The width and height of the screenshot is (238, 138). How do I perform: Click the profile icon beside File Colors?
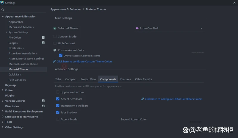(x=43, y=37)
